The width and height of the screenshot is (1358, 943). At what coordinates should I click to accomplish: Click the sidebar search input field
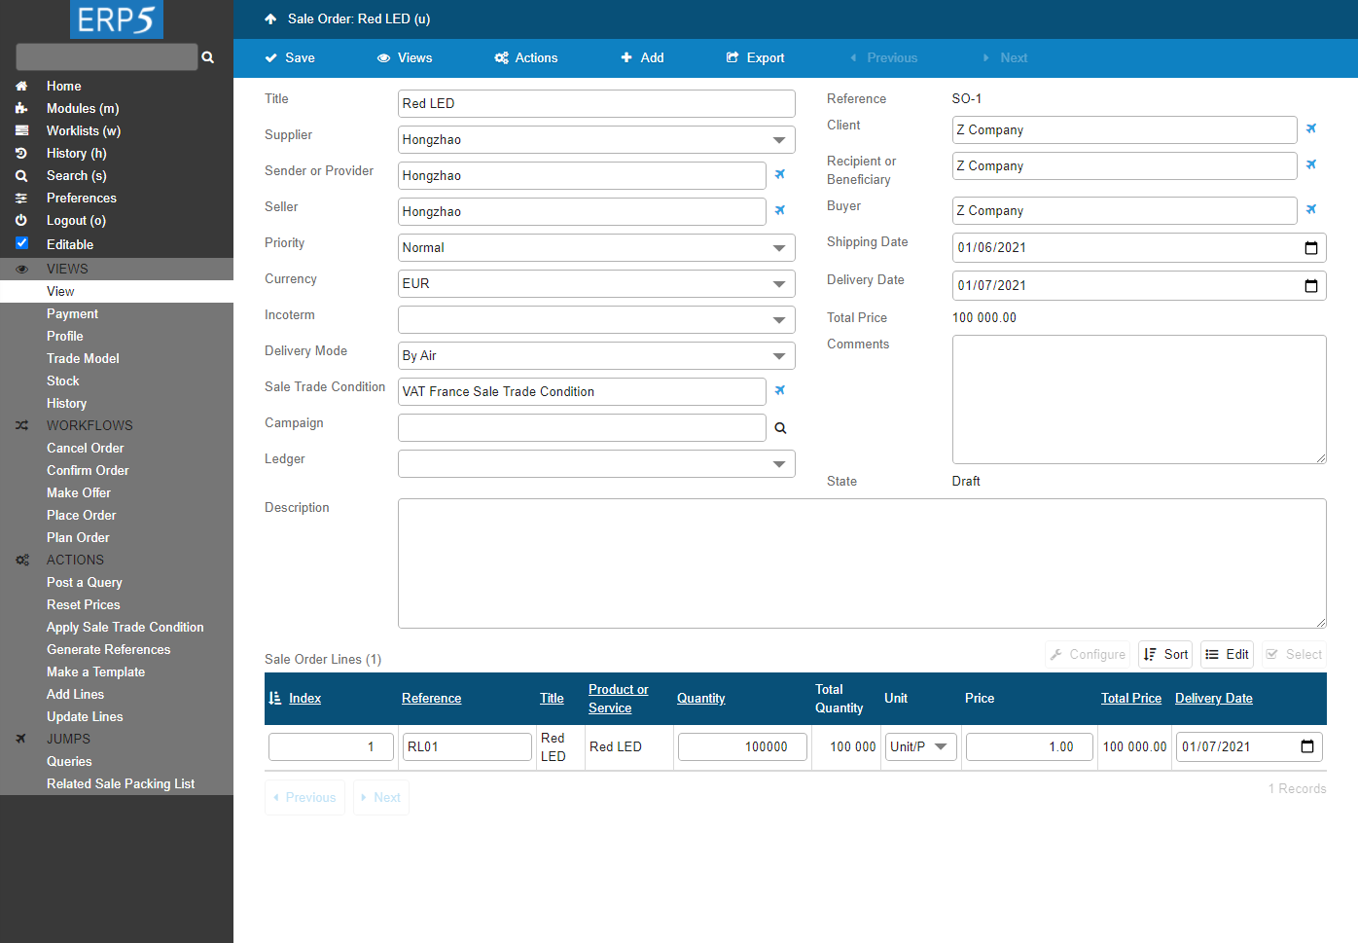pos(107,56)
